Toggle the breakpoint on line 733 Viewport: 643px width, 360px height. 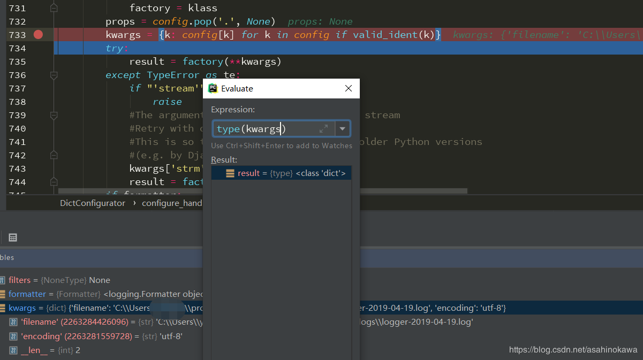pos(38,35)
